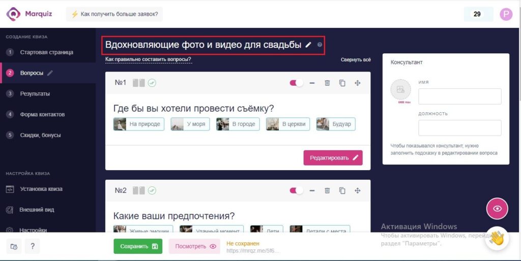Select answer 'У моря'
The image size is (521, 261).
click(x=190, y=124)
